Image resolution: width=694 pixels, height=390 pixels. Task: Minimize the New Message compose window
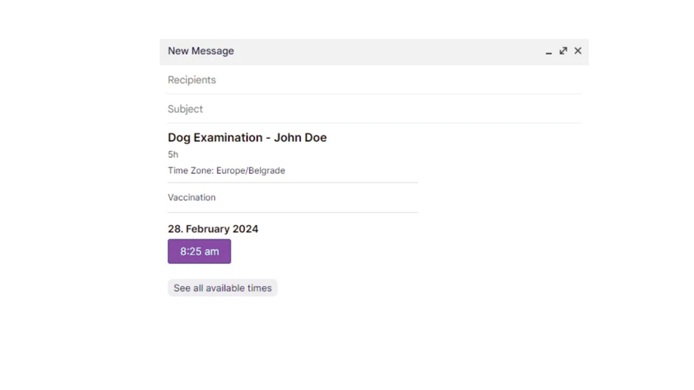pyautogui.click(x=548, y=51)
